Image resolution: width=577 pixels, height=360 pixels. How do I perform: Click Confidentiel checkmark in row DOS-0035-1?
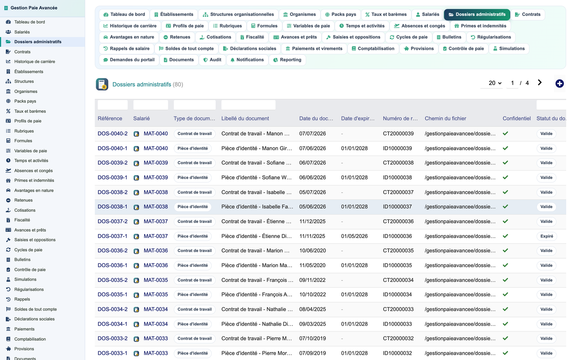[505, 295]
